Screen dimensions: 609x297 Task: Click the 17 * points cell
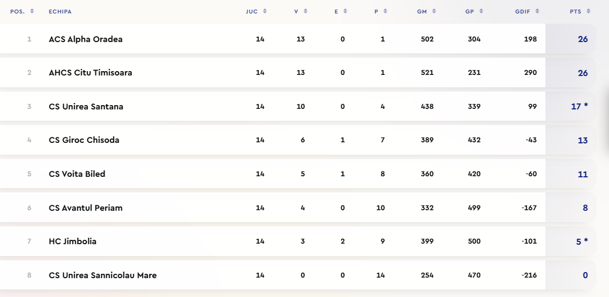click(x=579, y=107)
